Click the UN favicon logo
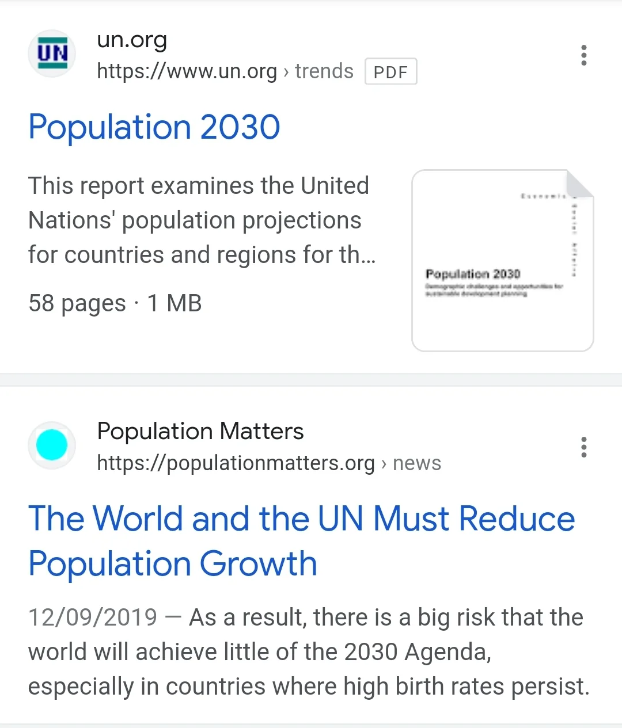 (x=52, y=54)
